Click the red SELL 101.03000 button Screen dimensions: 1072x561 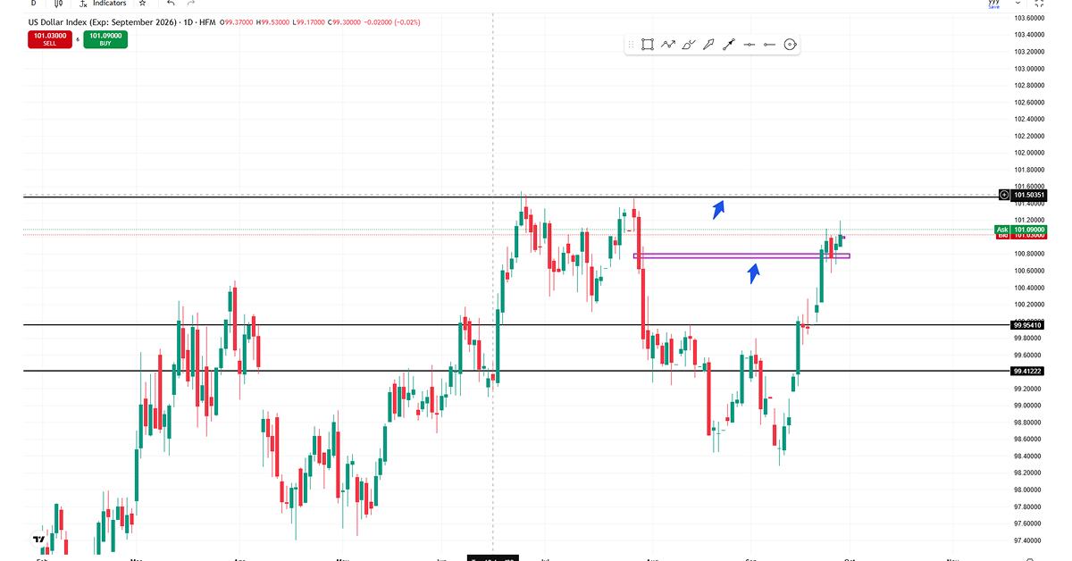51,39
